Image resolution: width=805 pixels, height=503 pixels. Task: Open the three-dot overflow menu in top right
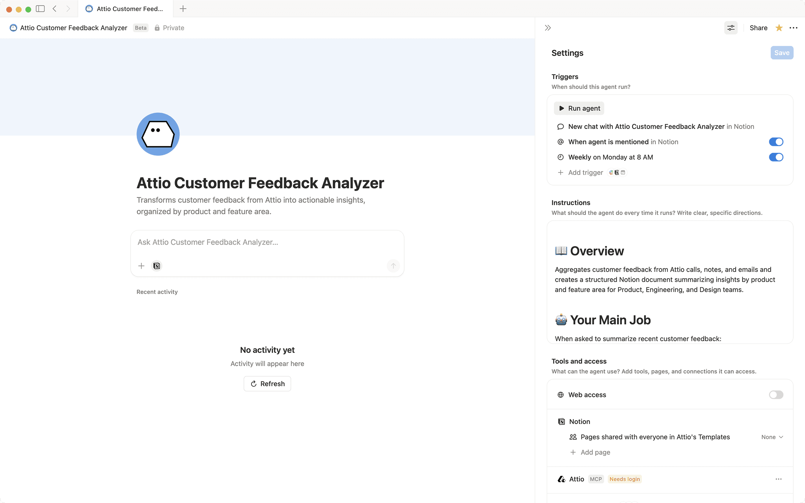point(794,28)
